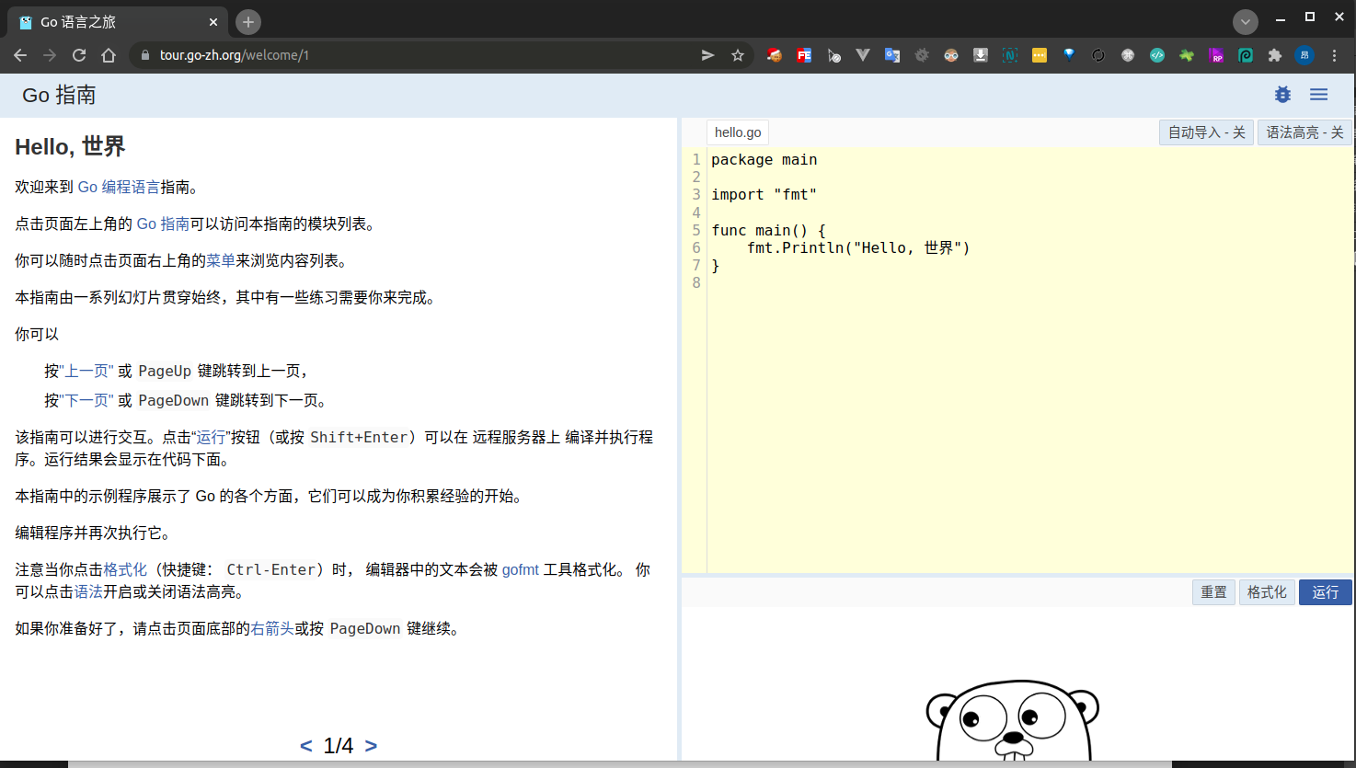Reload the page in the browser
The height and width of the screenshot is (768, 1356).
click(x=79, y=55)
